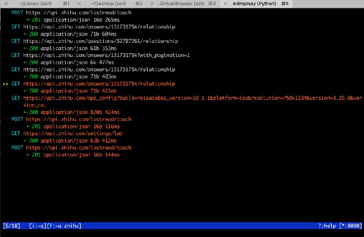Click the [f:~u zhihu] view filter indicator
Image resolution: width=364 pixels, height=237 pixels.
tap(64, 225)
